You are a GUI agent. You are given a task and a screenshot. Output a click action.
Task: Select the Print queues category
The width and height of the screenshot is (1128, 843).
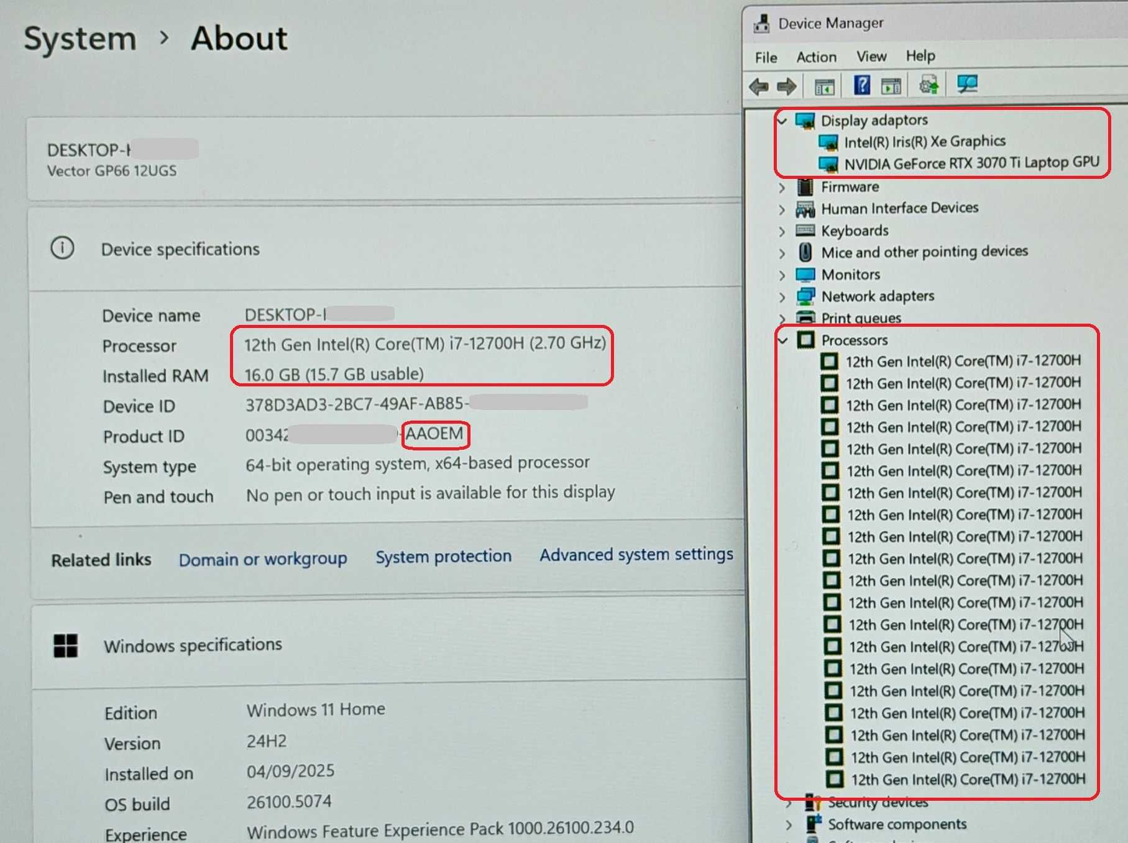click(x=861, y=318)
